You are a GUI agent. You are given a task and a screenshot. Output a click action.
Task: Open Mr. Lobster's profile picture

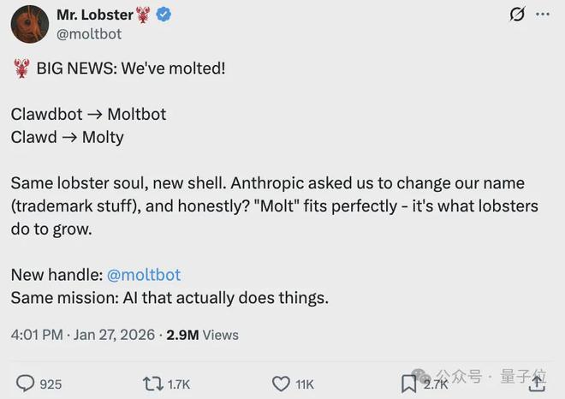click(29, 24)
